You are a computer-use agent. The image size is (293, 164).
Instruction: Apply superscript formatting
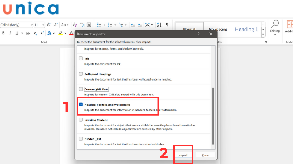point(42,33)
